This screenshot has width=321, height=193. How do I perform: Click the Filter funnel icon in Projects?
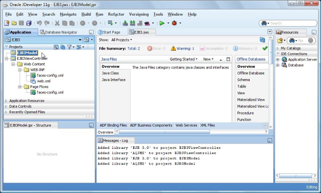tap(69, 47)
